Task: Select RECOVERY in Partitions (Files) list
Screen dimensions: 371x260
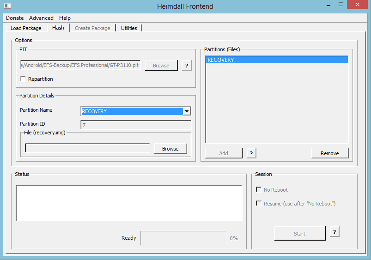Action: click(277, 60)
